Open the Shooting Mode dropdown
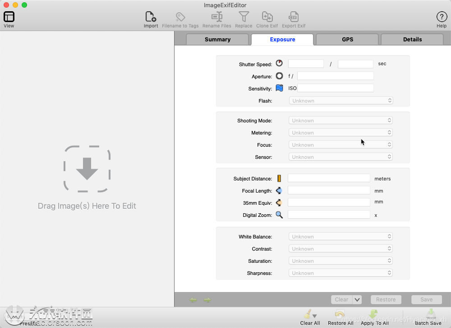 [x=341, y=120]
